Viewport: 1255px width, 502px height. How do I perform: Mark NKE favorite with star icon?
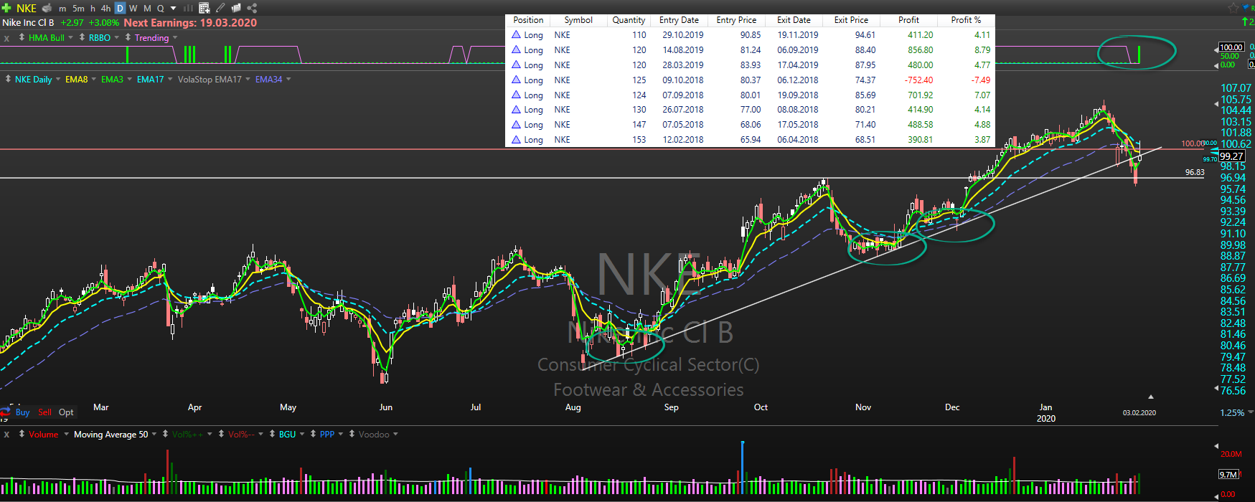tap(1233, 8)
